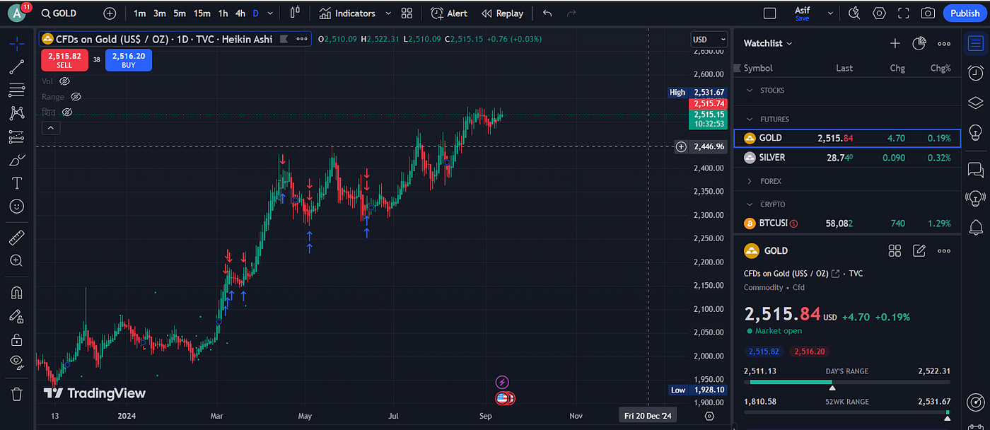Switch to the 1h timeframe
The width and height of the screenshot is (990, 430).
(x=223, y=13)
